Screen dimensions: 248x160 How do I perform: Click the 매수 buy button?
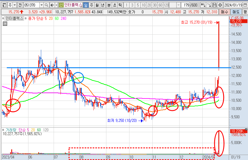pyautogui.click(x=224, y=12)
